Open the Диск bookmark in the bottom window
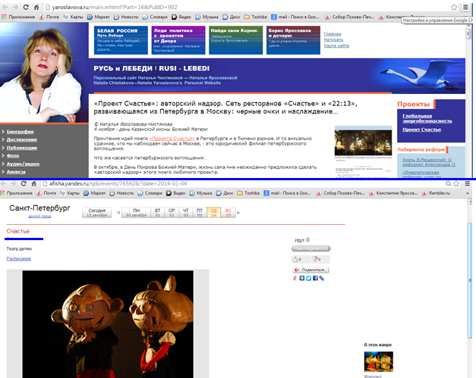Screen dimensions: 476x378 (225, 193)
